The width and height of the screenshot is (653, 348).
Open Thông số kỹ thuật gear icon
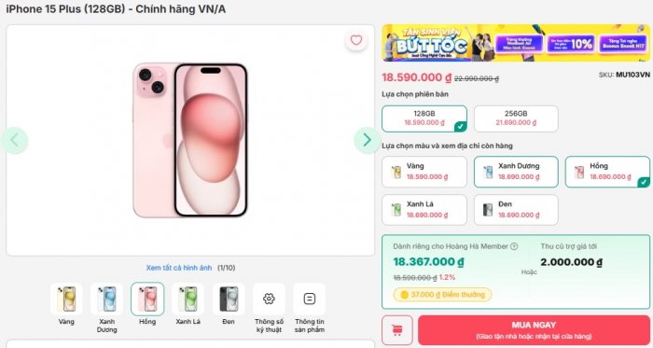click(x=269, y=299)
